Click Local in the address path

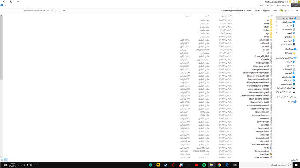click(x=257, y=10)
